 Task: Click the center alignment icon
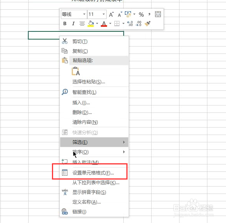[x=82, y=24]
